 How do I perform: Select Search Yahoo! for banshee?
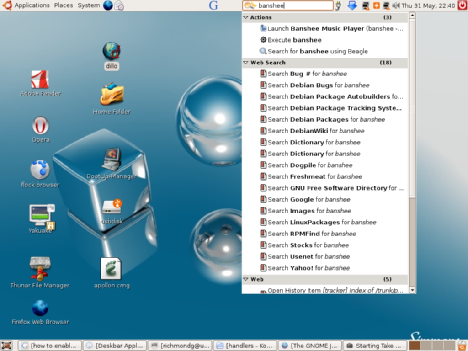tap(325, 268)
